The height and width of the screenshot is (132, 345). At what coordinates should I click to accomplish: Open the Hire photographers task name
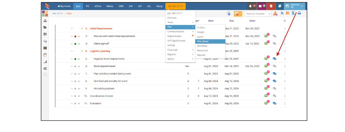(104, 88)
